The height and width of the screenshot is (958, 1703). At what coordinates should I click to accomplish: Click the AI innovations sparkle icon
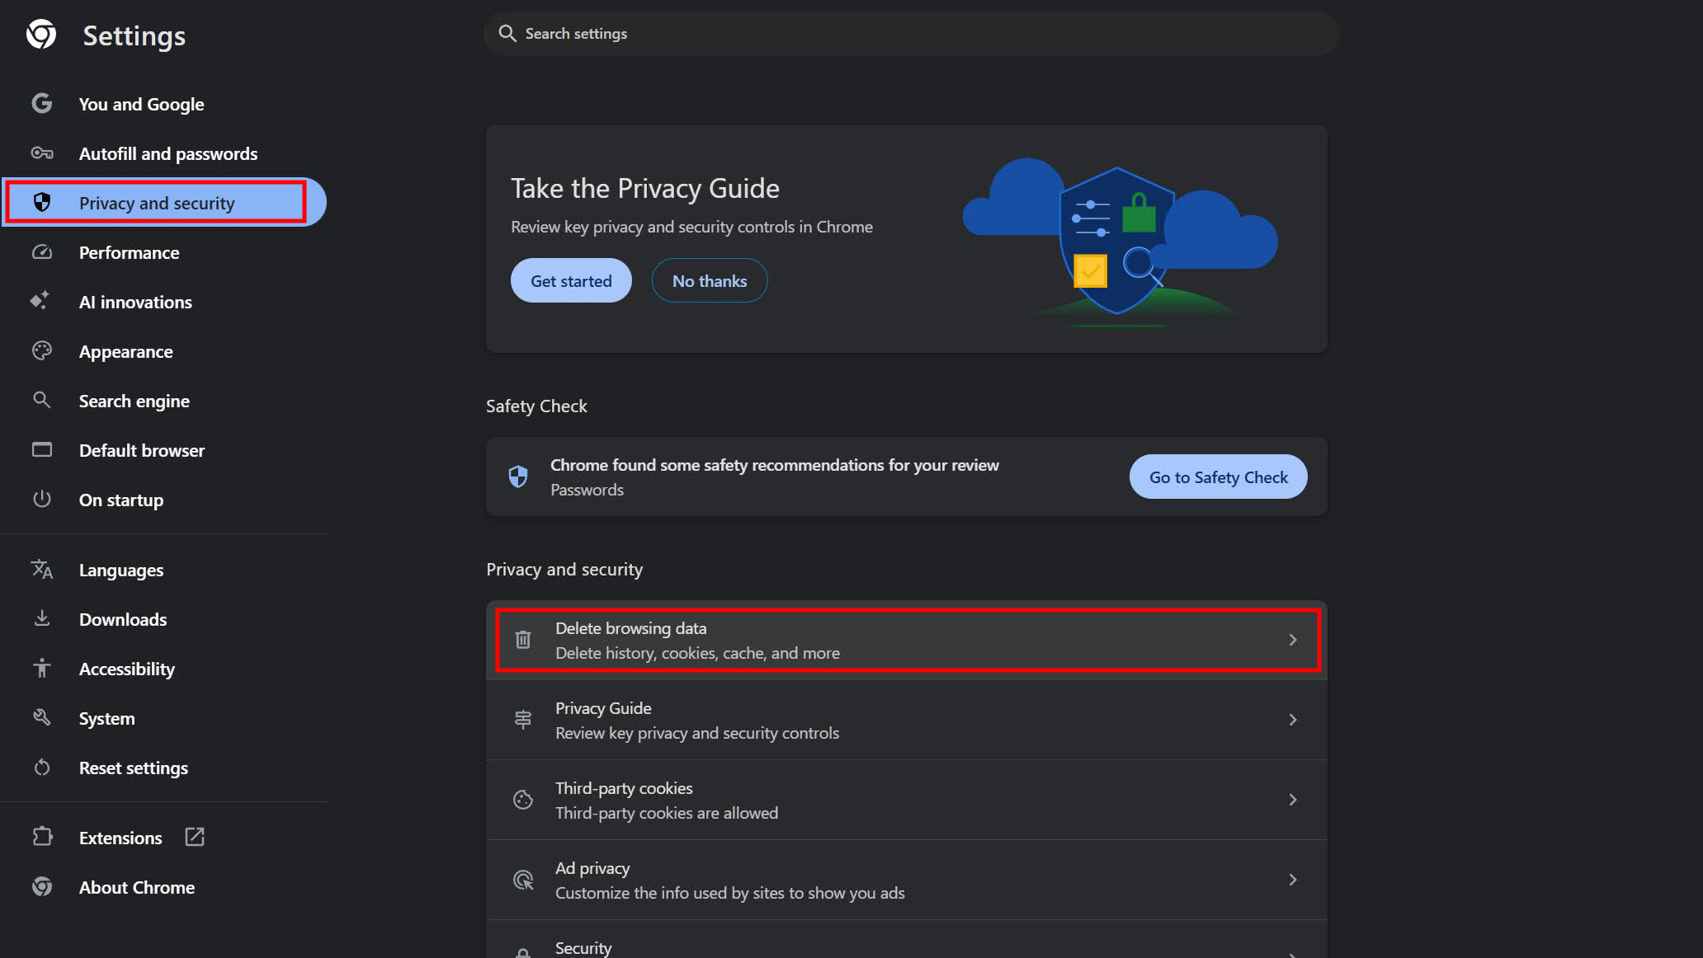[x=40, y=301]
